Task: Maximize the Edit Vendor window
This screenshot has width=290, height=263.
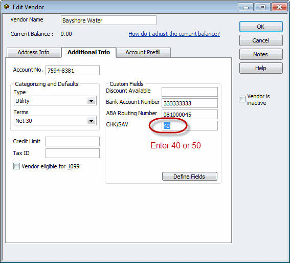Action: (x=262, y=7)
